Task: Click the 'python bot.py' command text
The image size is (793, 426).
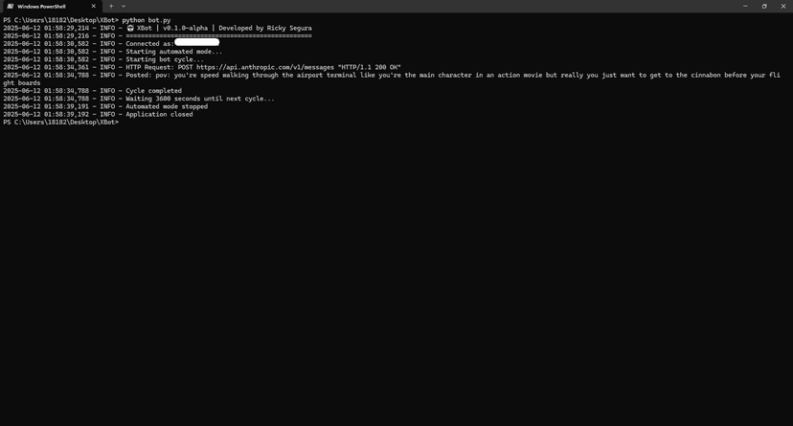Action: tap(147, 20)
